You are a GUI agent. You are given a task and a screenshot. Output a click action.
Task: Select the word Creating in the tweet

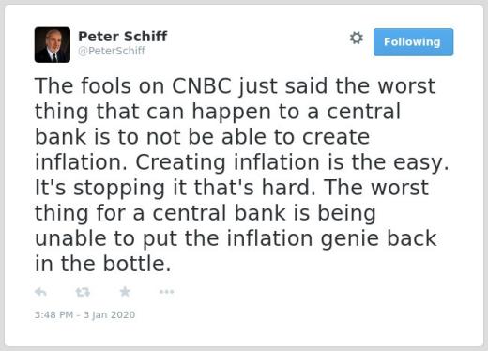180,162
